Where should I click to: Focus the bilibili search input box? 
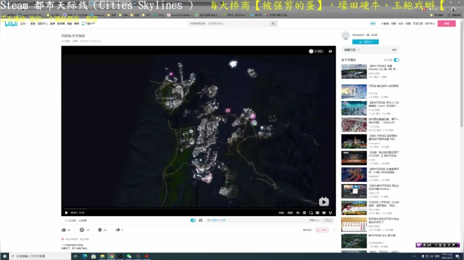pos(228,23)
